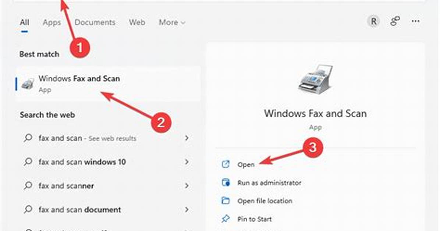Click the fax machine icon in best match
This screenshot has height=231, width=440.
coord(28,84)
